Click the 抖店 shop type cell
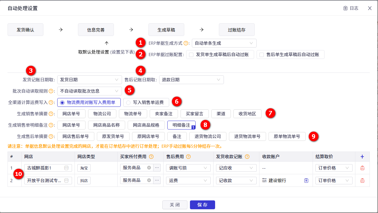Viewport: 378px width, 213px height. (x=84, y=181)
